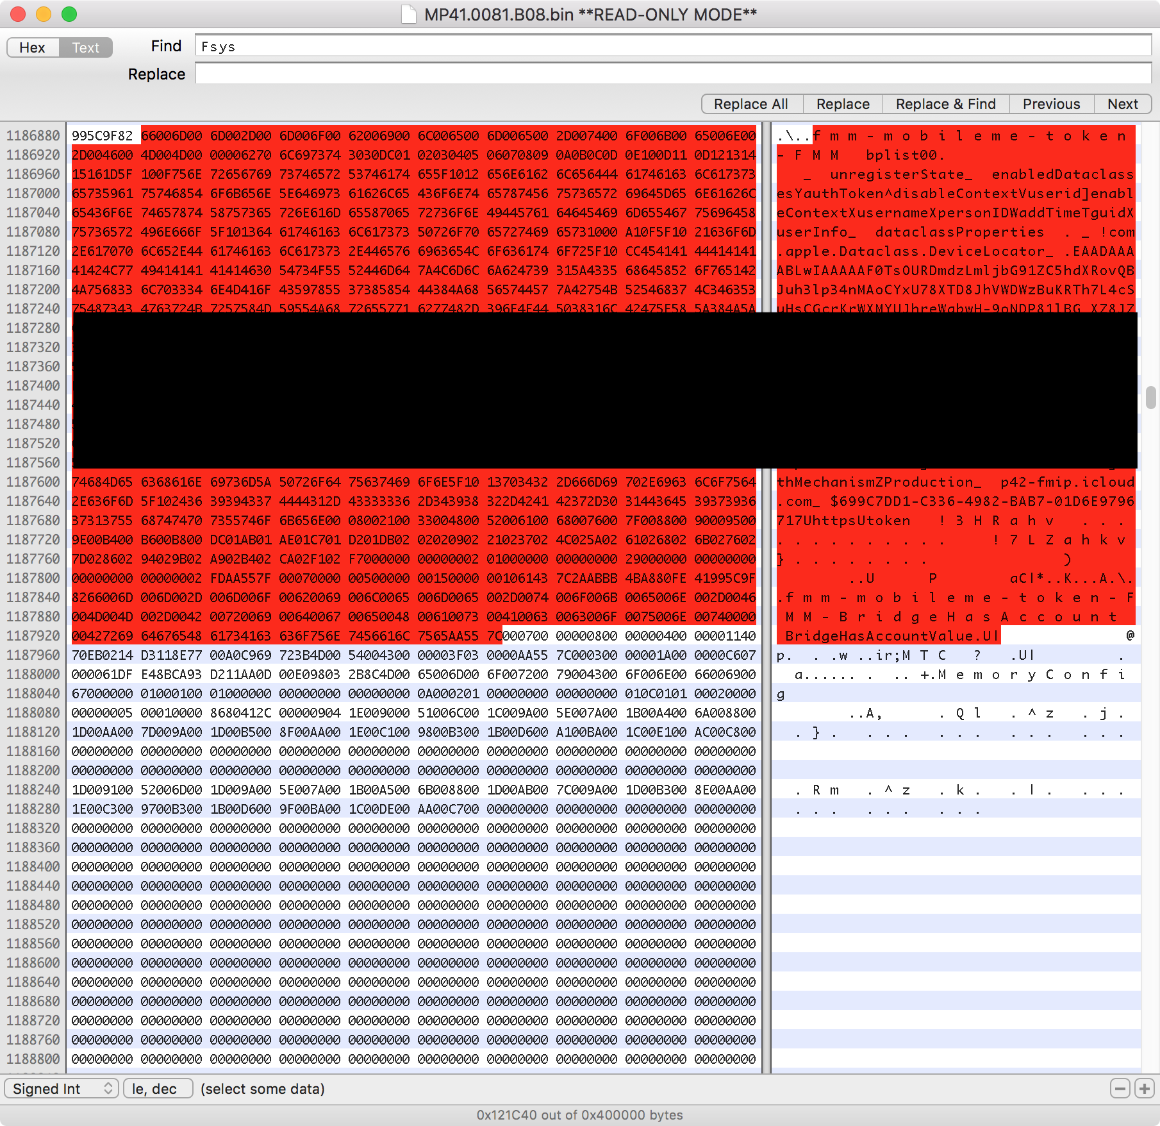The width and height of the screenshot is (1160, 1126).
Task: Click the yellow minimize window button
Action: click(x=44, y=13)
